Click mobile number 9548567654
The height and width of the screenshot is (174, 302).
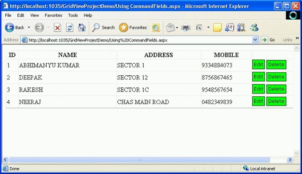pos(217,90)
